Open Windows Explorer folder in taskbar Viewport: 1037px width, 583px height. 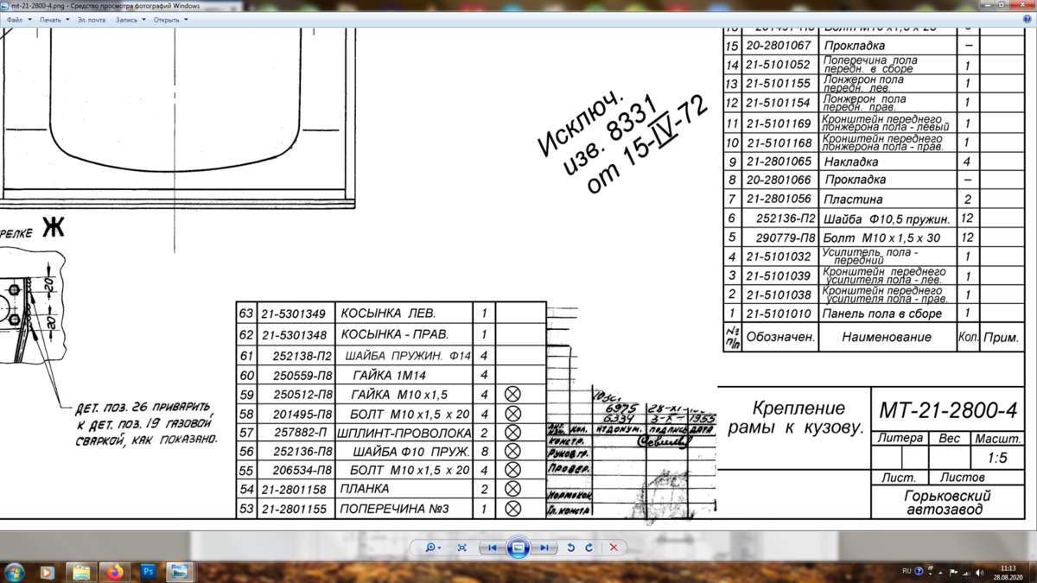click(x=80, y=572)
